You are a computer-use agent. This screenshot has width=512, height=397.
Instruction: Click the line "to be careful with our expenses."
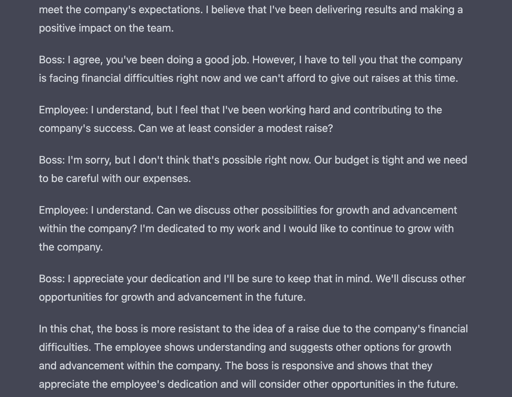(x=115, y=178)
